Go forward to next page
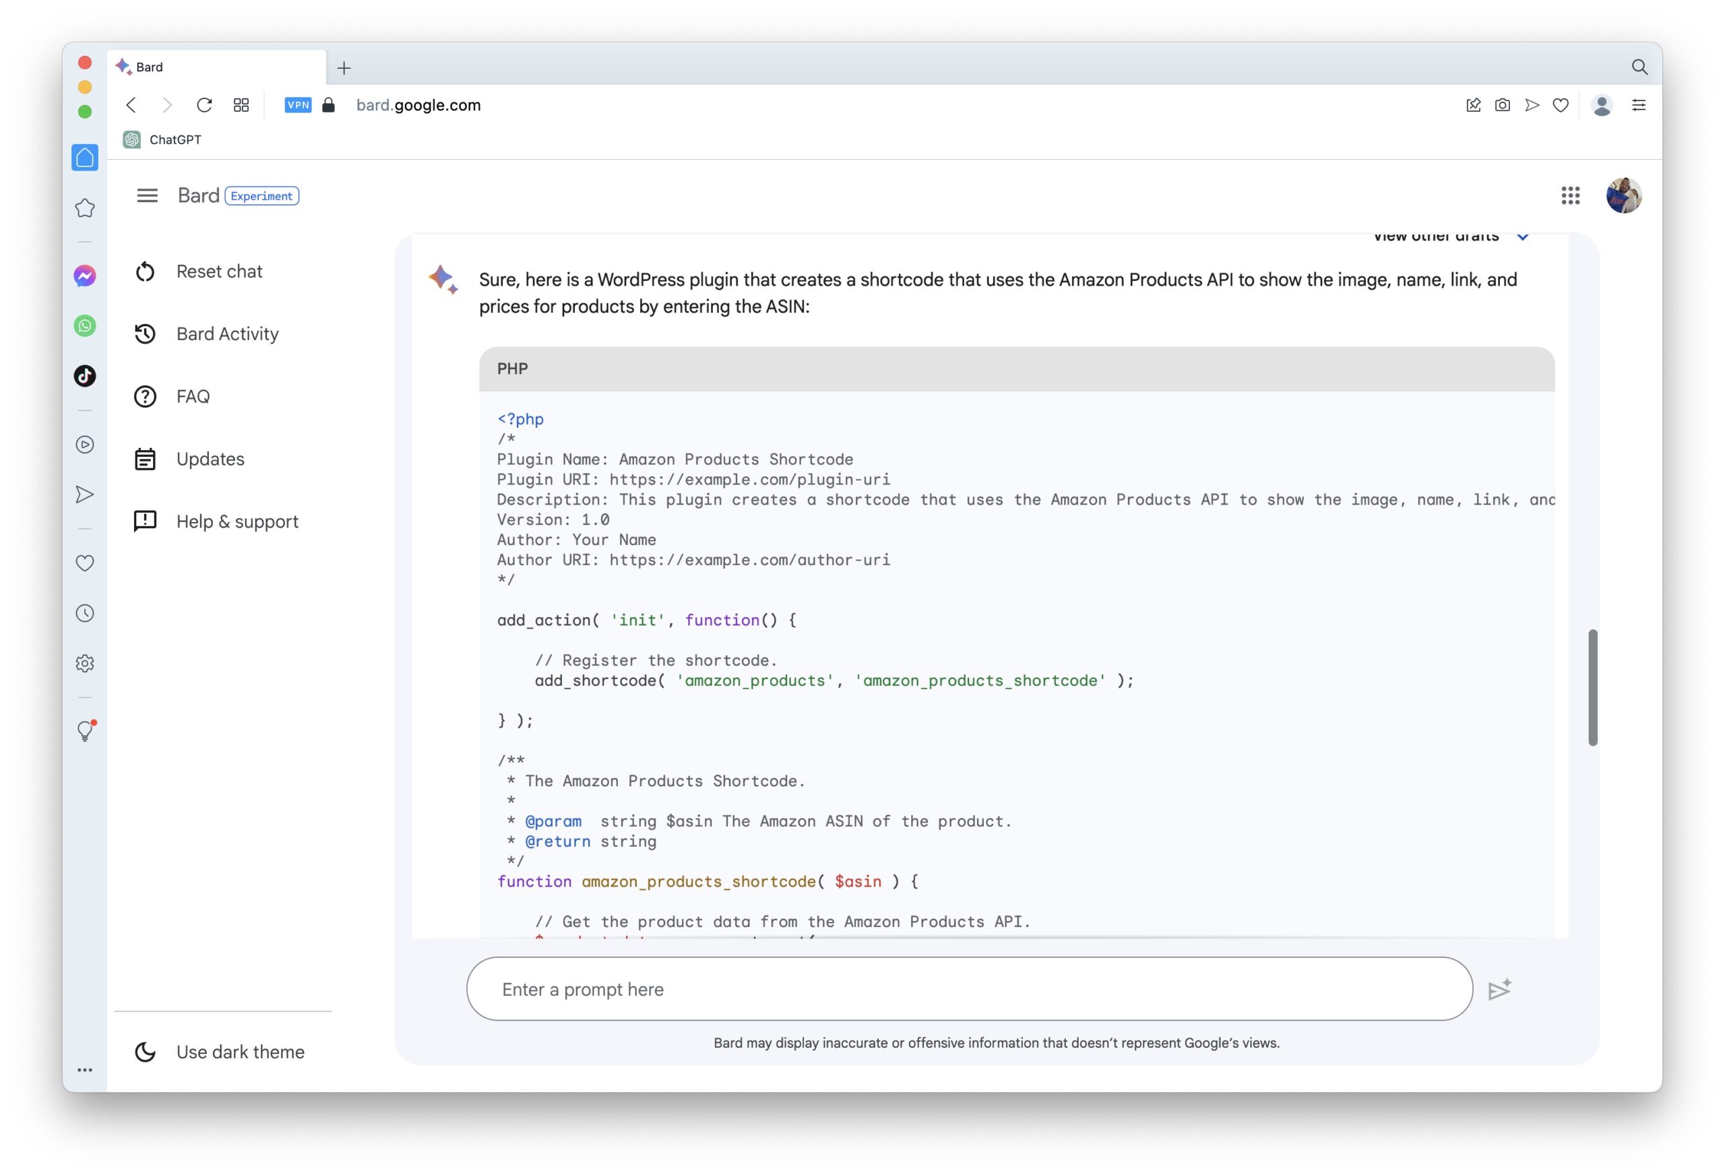 point(167,105)
